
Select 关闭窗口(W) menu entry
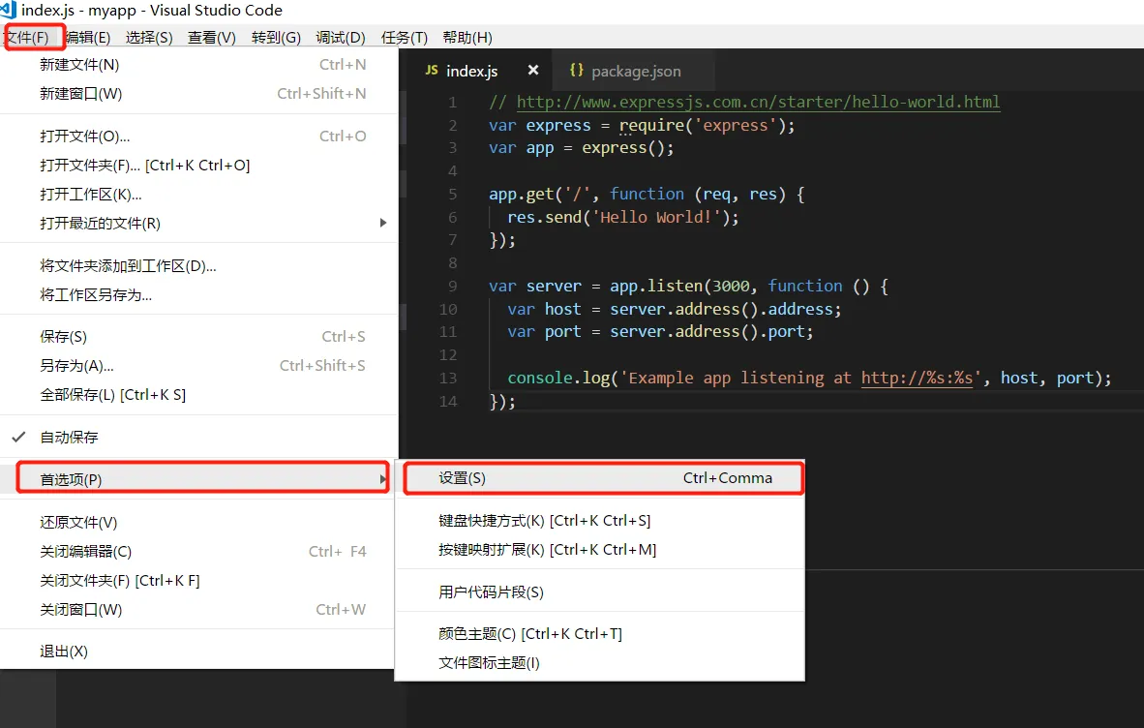point(199,610)
